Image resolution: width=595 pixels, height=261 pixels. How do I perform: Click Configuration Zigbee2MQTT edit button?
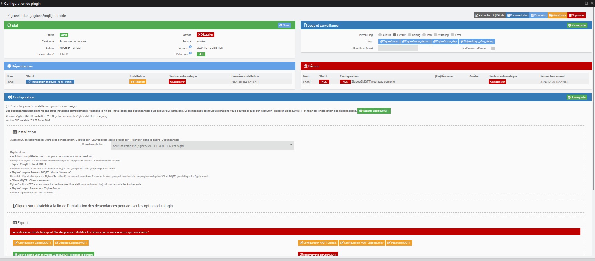point(33,243)
